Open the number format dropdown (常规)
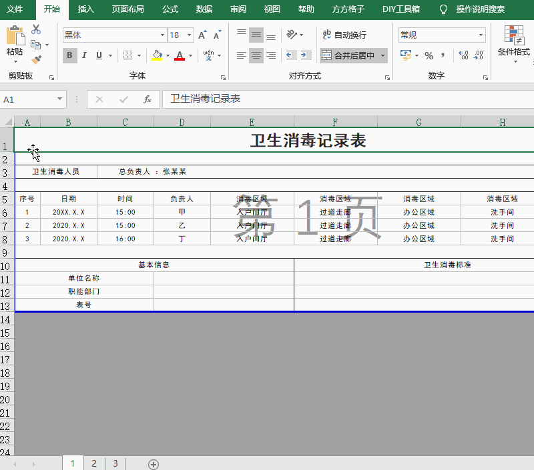 point(481,35)
